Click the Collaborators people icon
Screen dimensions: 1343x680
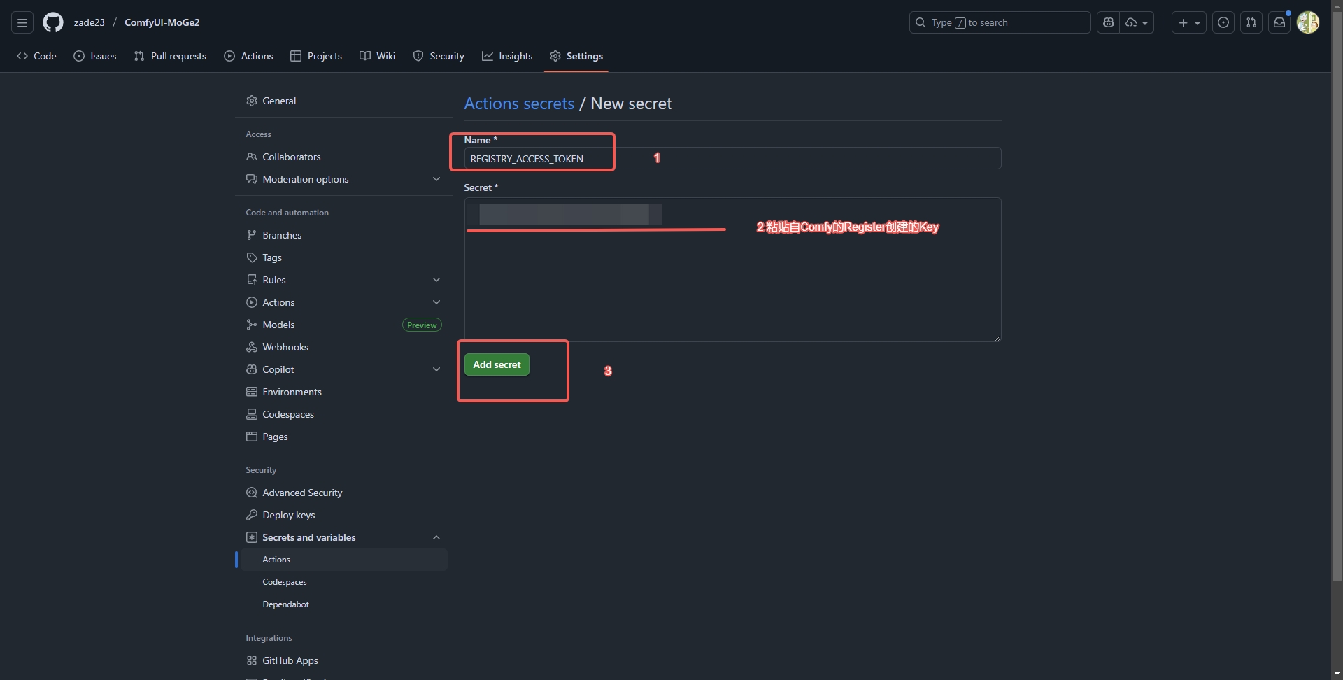252,157
